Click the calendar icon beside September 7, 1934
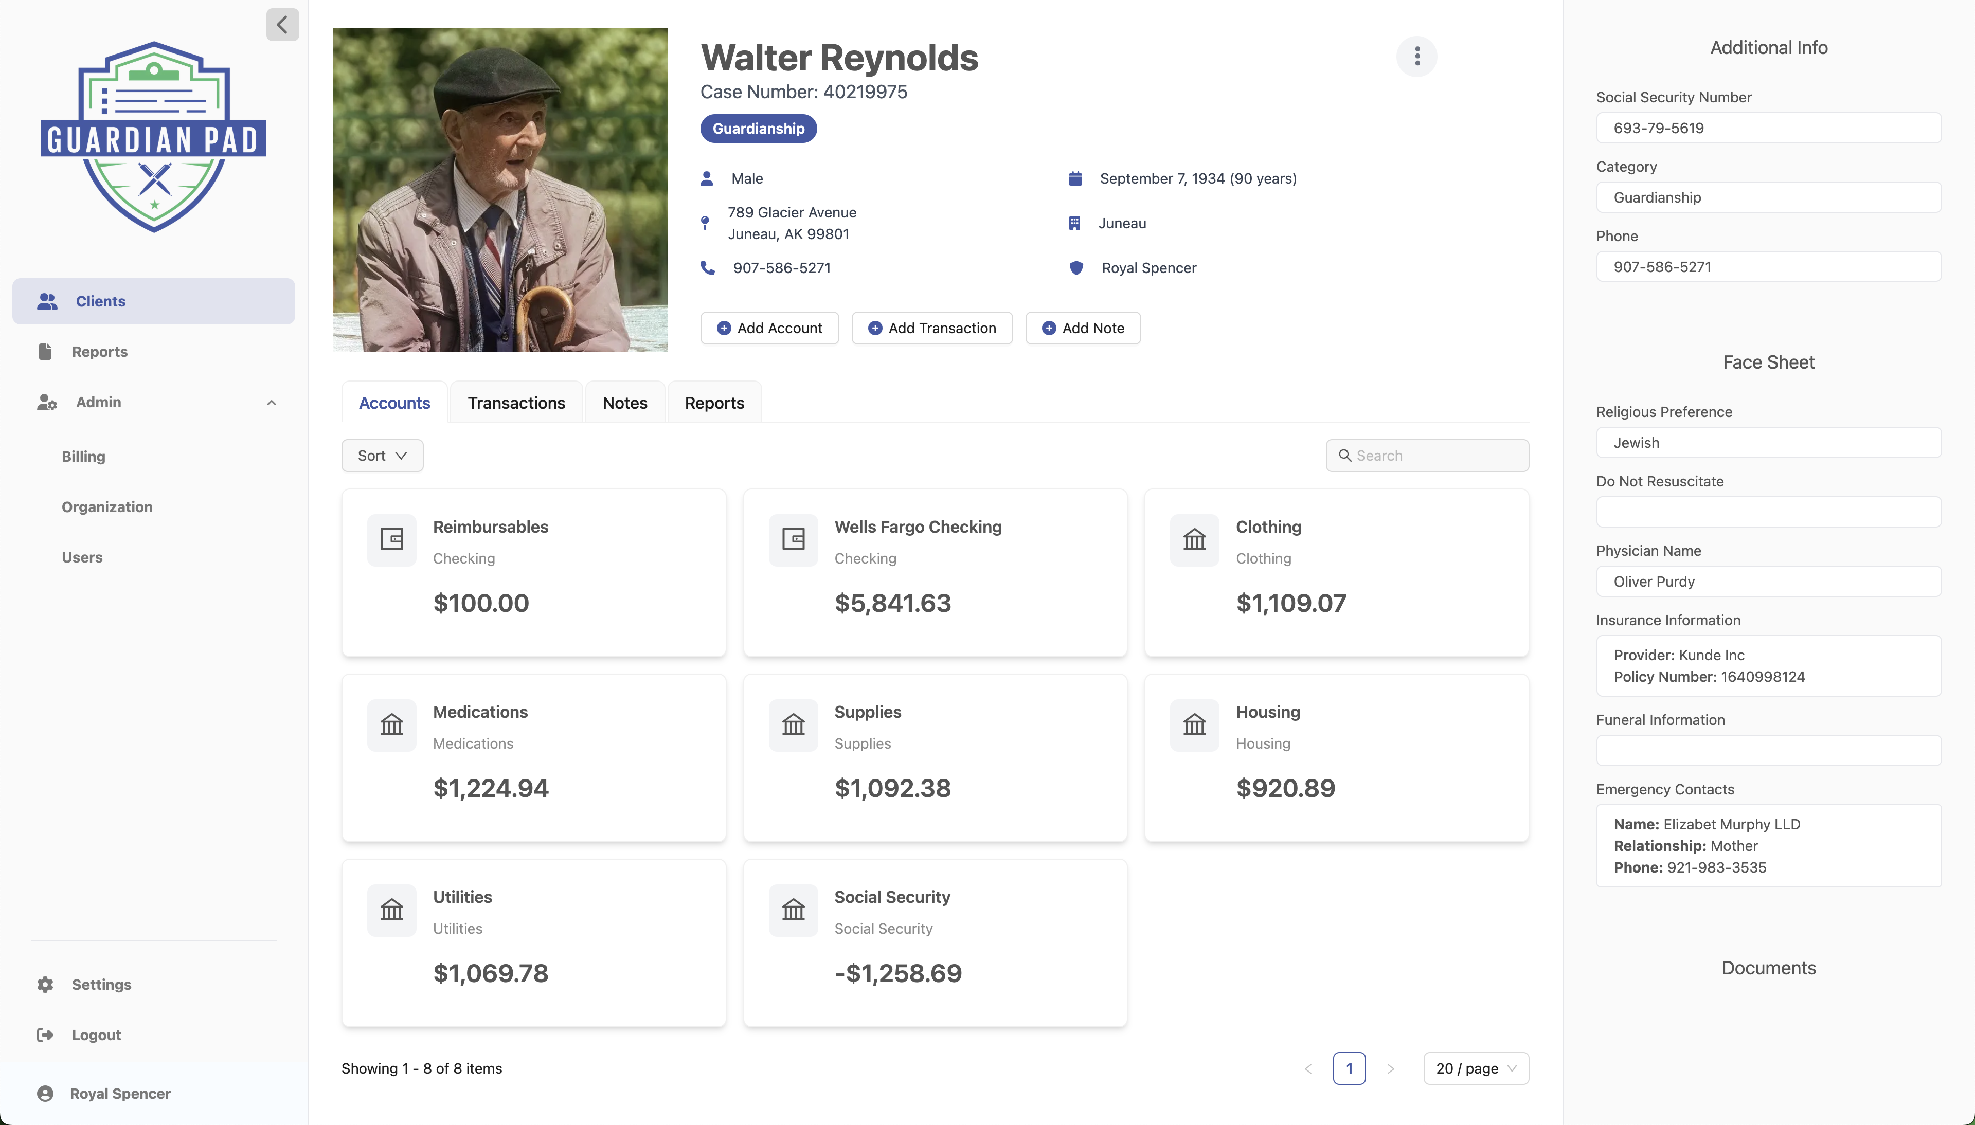The width and height of the screenshot is (1975, 1125). tap(1075, 178)
